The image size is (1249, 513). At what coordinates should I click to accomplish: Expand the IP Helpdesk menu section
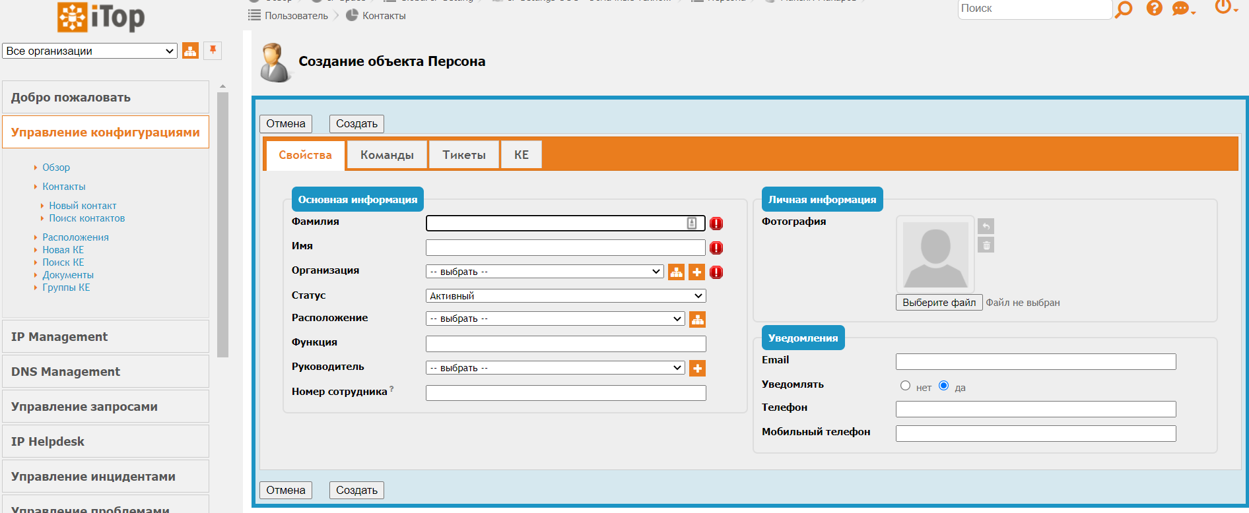coord(106,441)
